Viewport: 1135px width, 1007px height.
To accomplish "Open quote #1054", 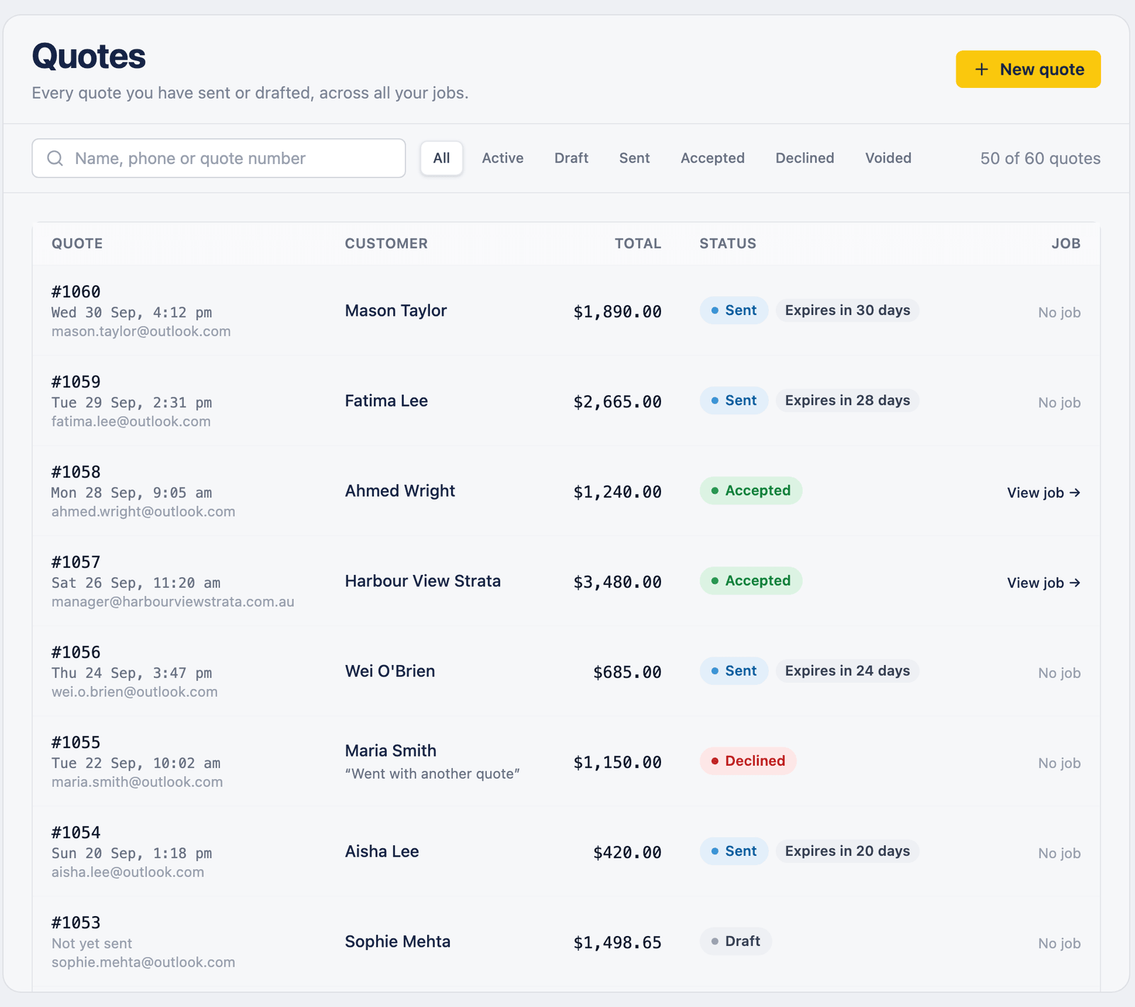I will (x=76, y=832).
